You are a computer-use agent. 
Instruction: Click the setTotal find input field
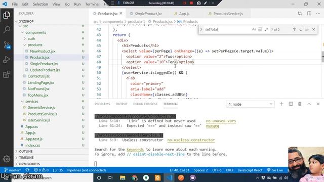tap(227, 29)
